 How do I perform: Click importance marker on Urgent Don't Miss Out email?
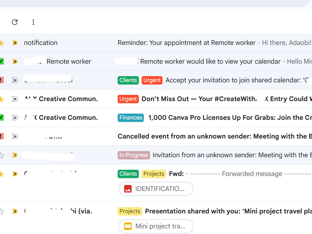click(x=15, y=99)
